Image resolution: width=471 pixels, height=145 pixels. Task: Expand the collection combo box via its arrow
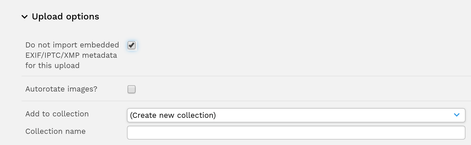coord(457,115)
